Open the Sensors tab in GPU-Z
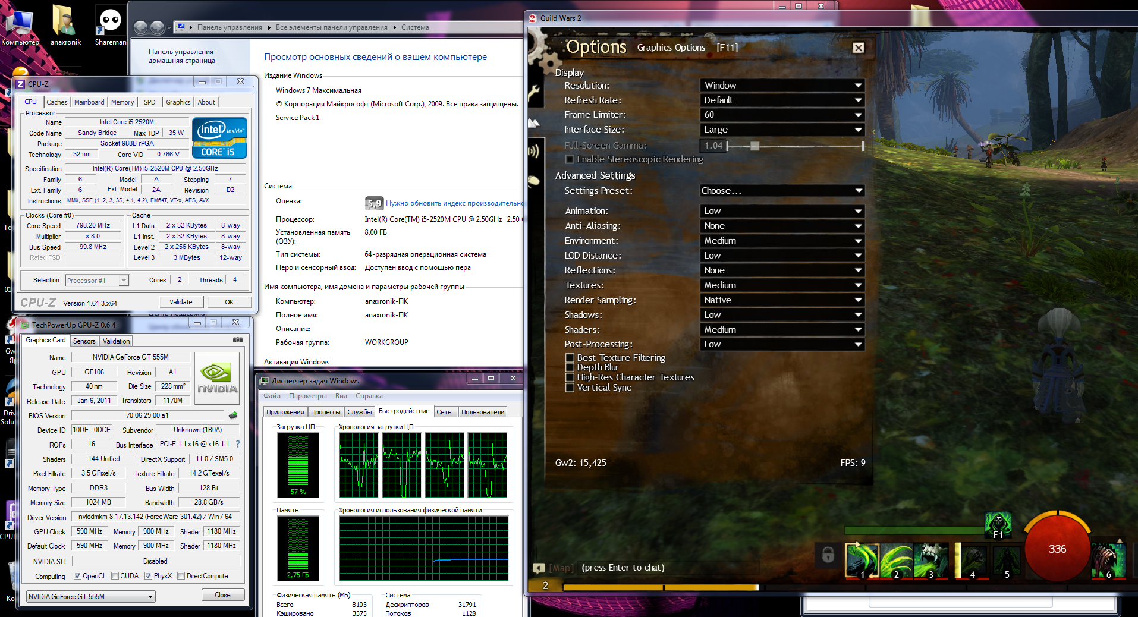The image size is (1138, 617). click(x=84, y=341)
